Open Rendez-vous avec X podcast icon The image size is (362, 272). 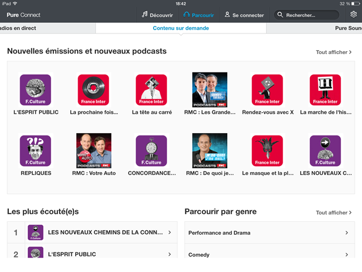click(x=267, y=90)
